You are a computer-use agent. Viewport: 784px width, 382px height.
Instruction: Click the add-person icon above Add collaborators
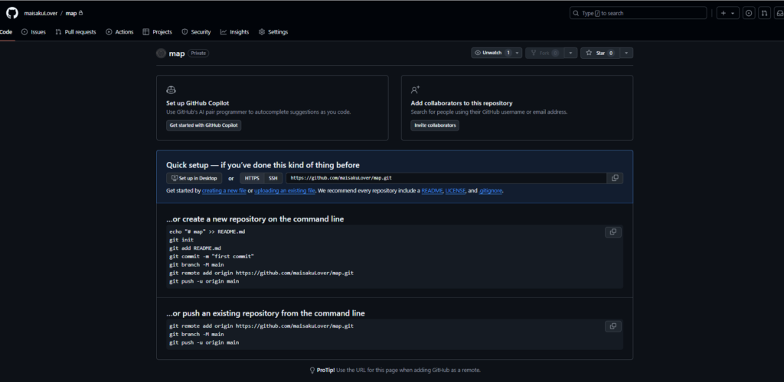pyautogui.click(x=415, y=90)
